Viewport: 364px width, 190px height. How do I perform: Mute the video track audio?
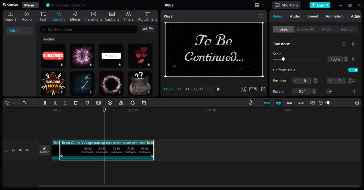click(27, 150)
